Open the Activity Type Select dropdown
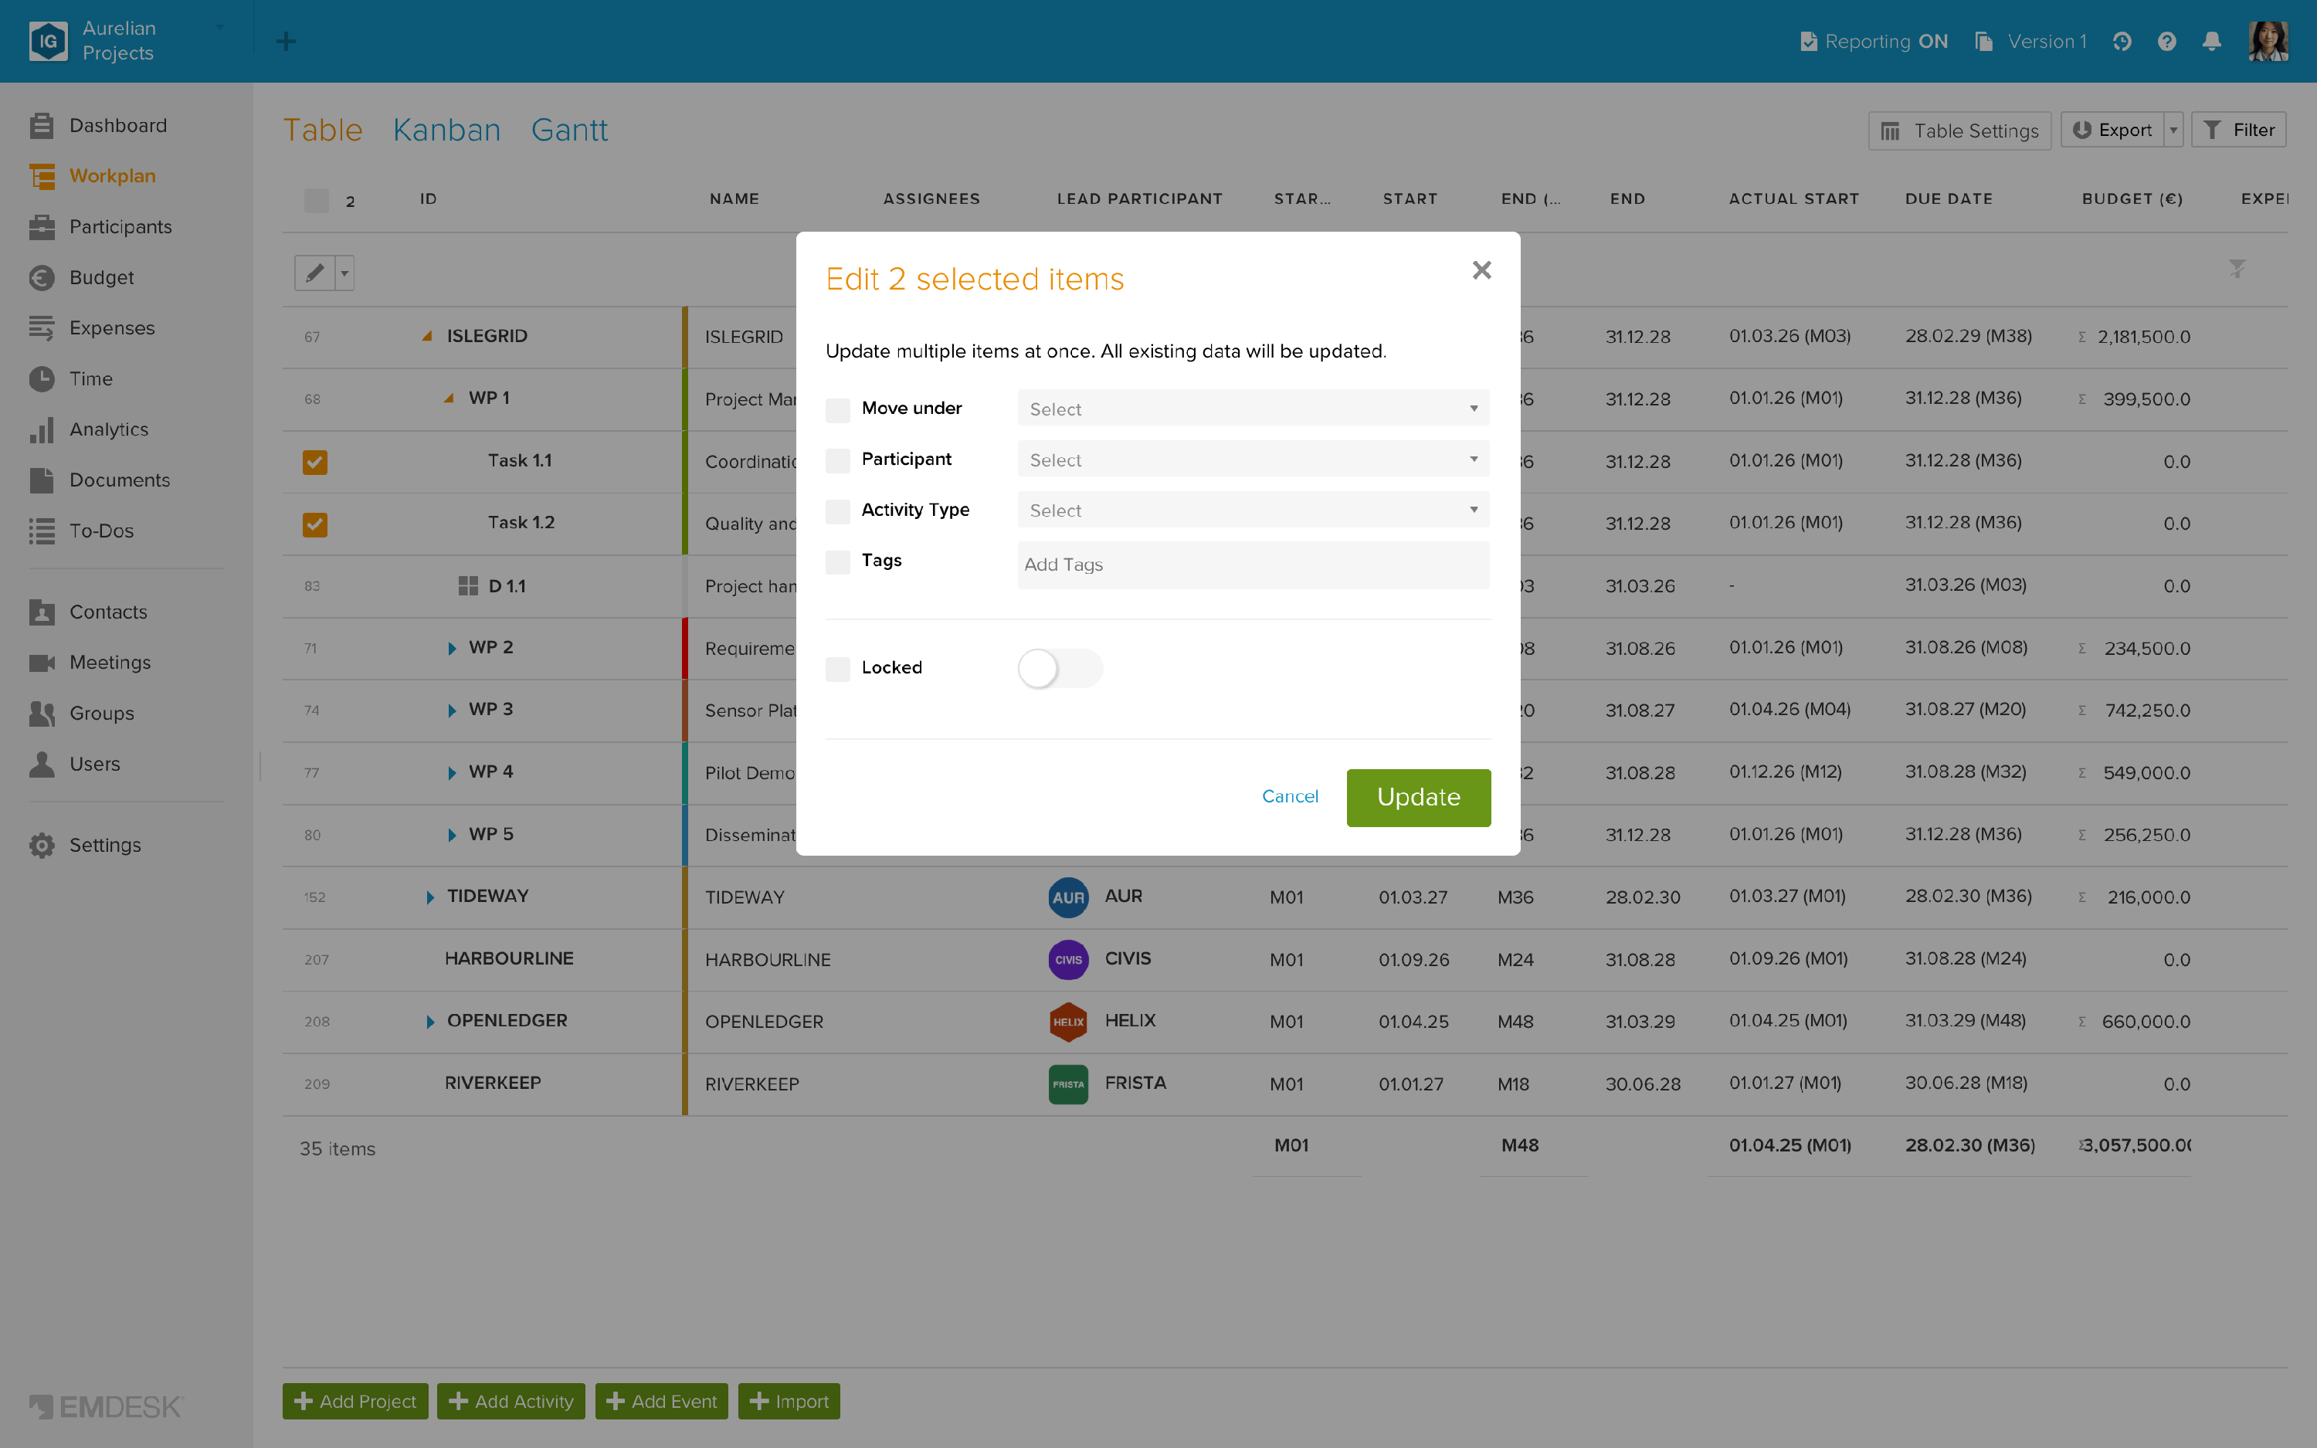Screen dimensions: 2317x1448 pos(1253,510)
